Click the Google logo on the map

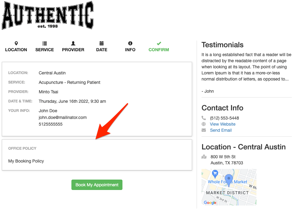pyautogui.click(x=210, y=202)
